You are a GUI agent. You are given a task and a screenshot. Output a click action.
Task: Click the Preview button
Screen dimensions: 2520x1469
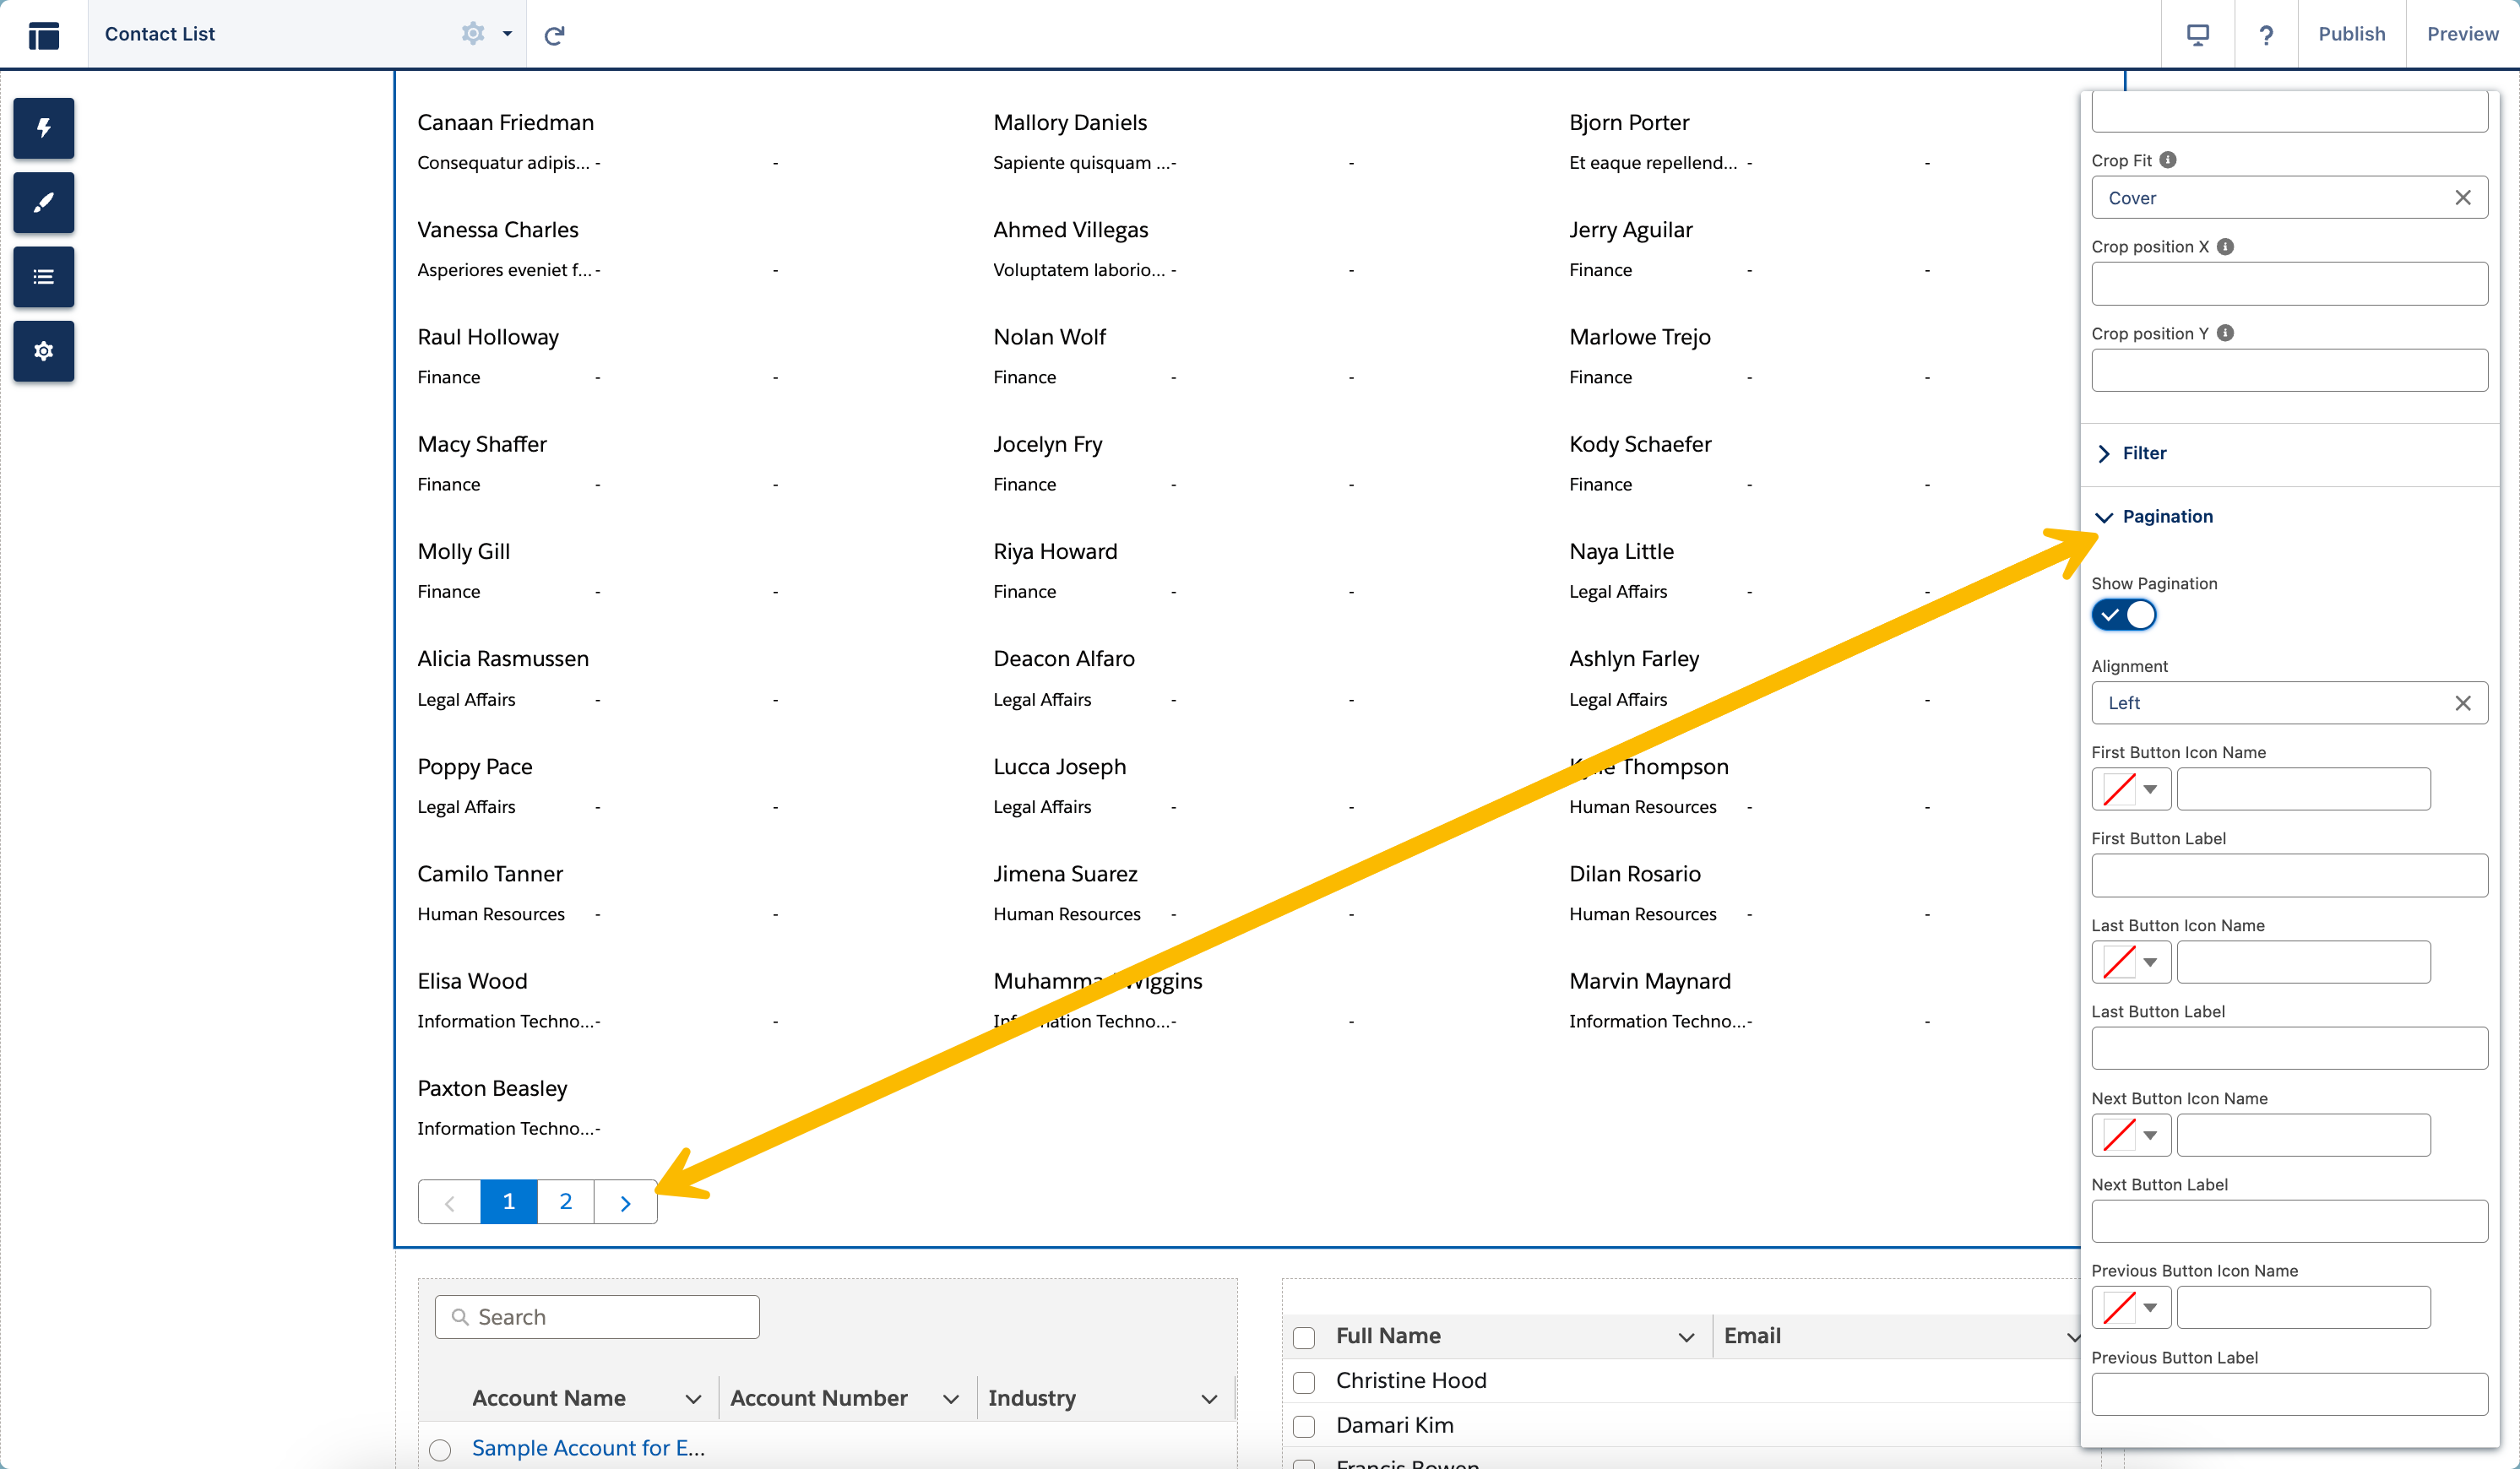pos(2462,34)
